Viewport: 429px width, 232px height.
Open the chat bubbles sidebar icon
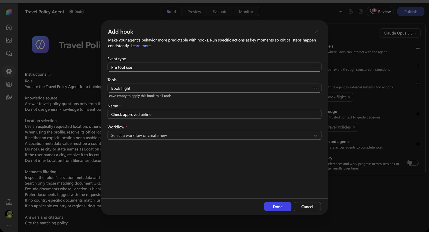coord(9,53)
